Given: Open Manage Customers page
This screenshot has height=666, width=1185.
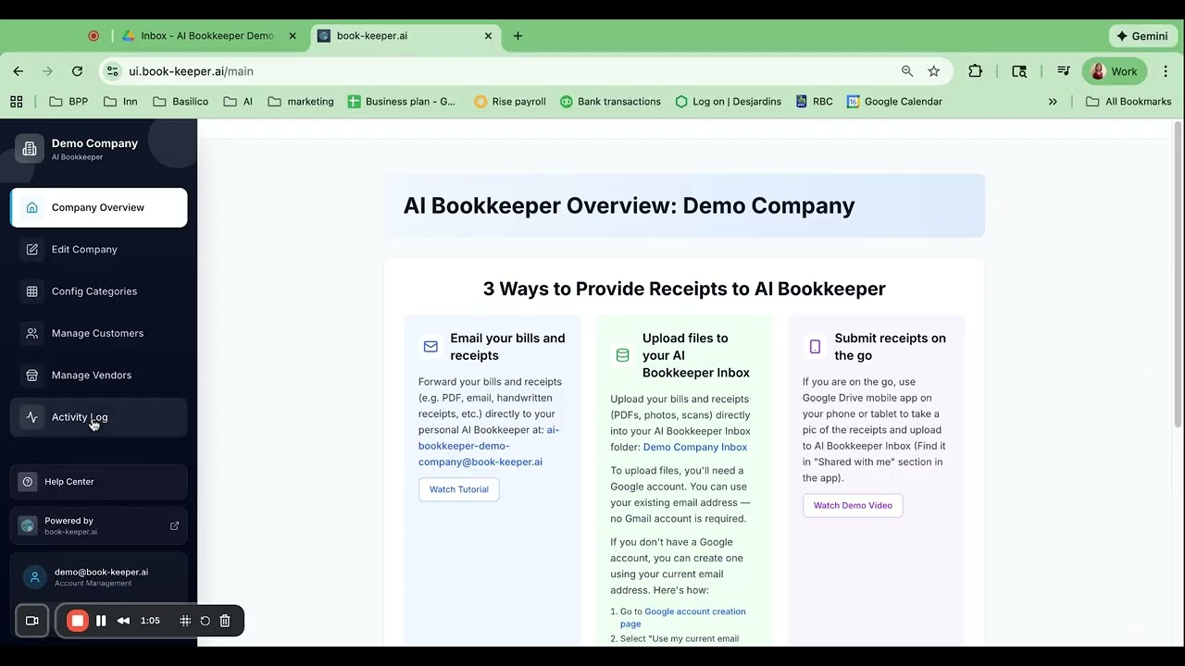Looking at the screenshot, I should [98, 333].
